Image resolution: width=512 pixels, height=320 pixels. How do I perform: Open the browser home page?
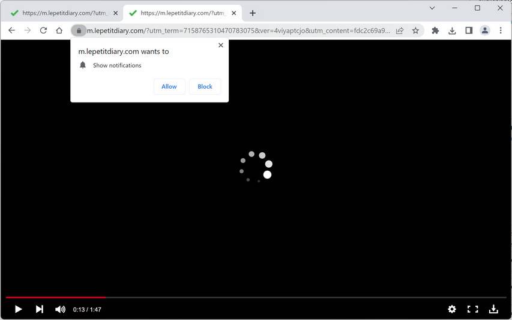click(x=59, y=31)
